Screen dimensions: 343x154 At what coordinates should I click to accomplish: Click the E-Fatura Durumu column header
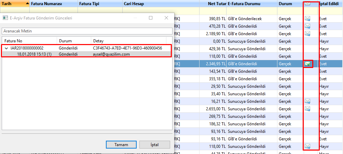click(x=244, y=4)
